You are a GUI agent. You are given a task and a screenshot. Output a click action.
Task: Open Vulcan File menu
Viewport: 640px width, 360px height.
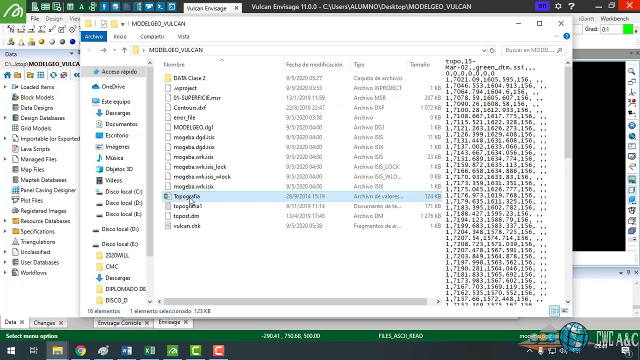34,18
